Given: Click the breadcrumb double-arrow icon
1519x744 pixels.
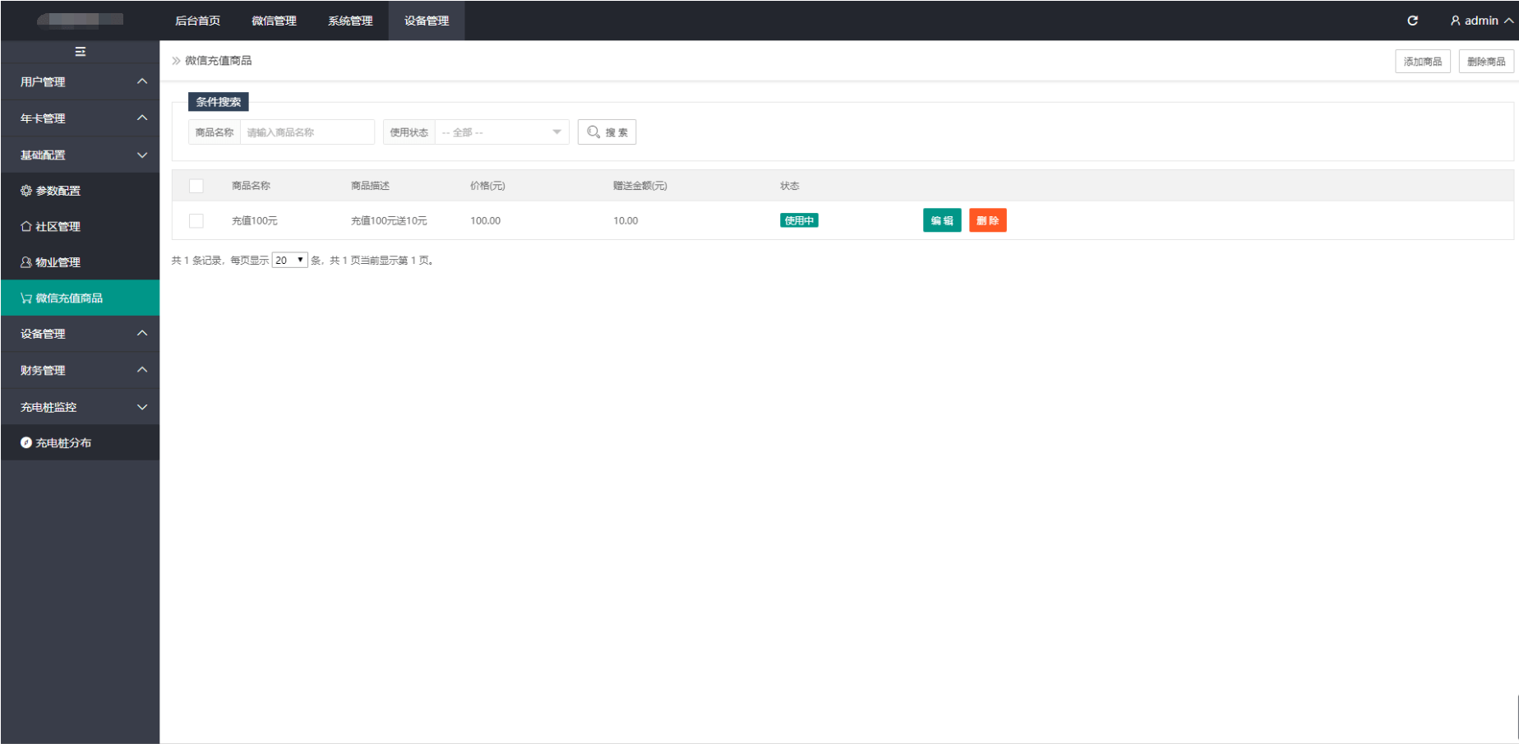Looking at the screenshot, I should click(x=176, y=61).
